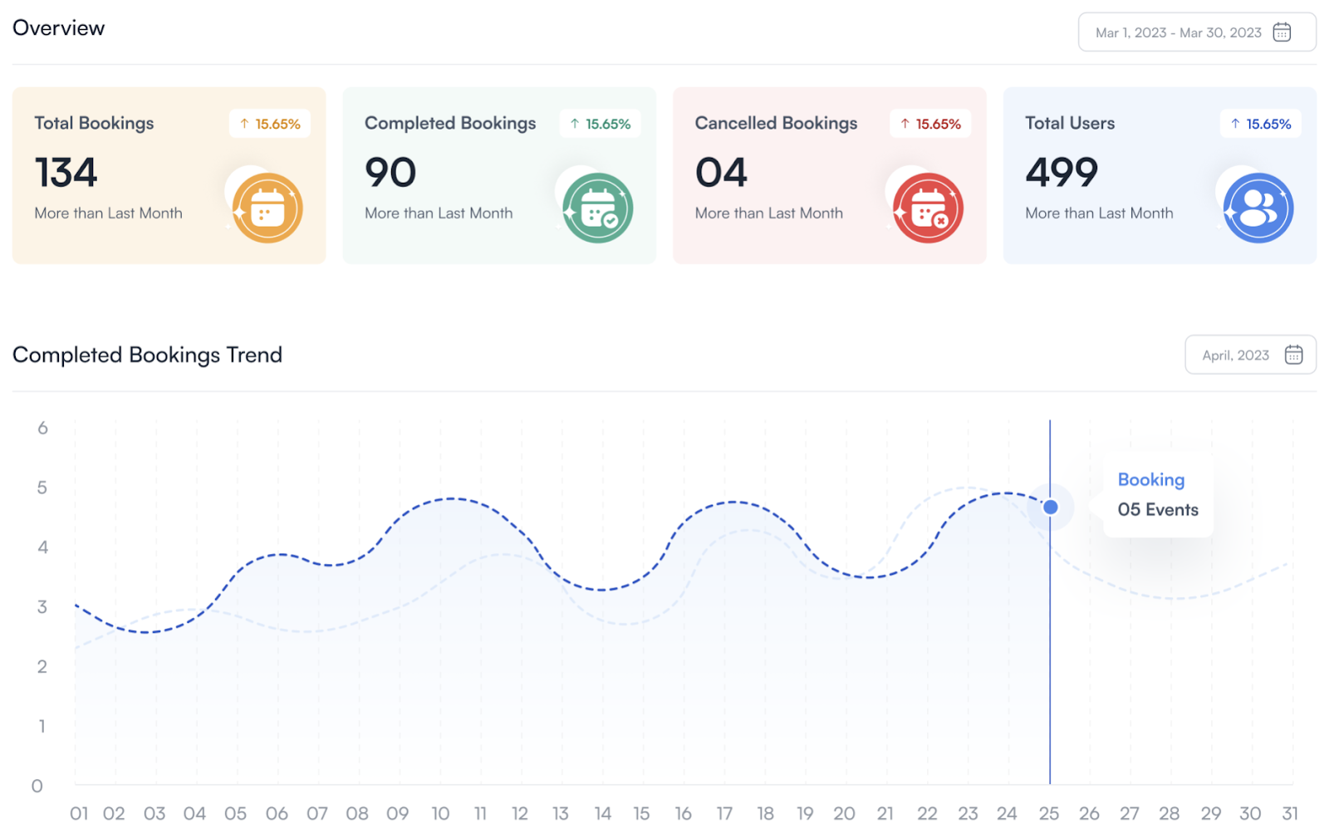
Task: Click the blue data point on day 25
Action: coord(1050,507)
